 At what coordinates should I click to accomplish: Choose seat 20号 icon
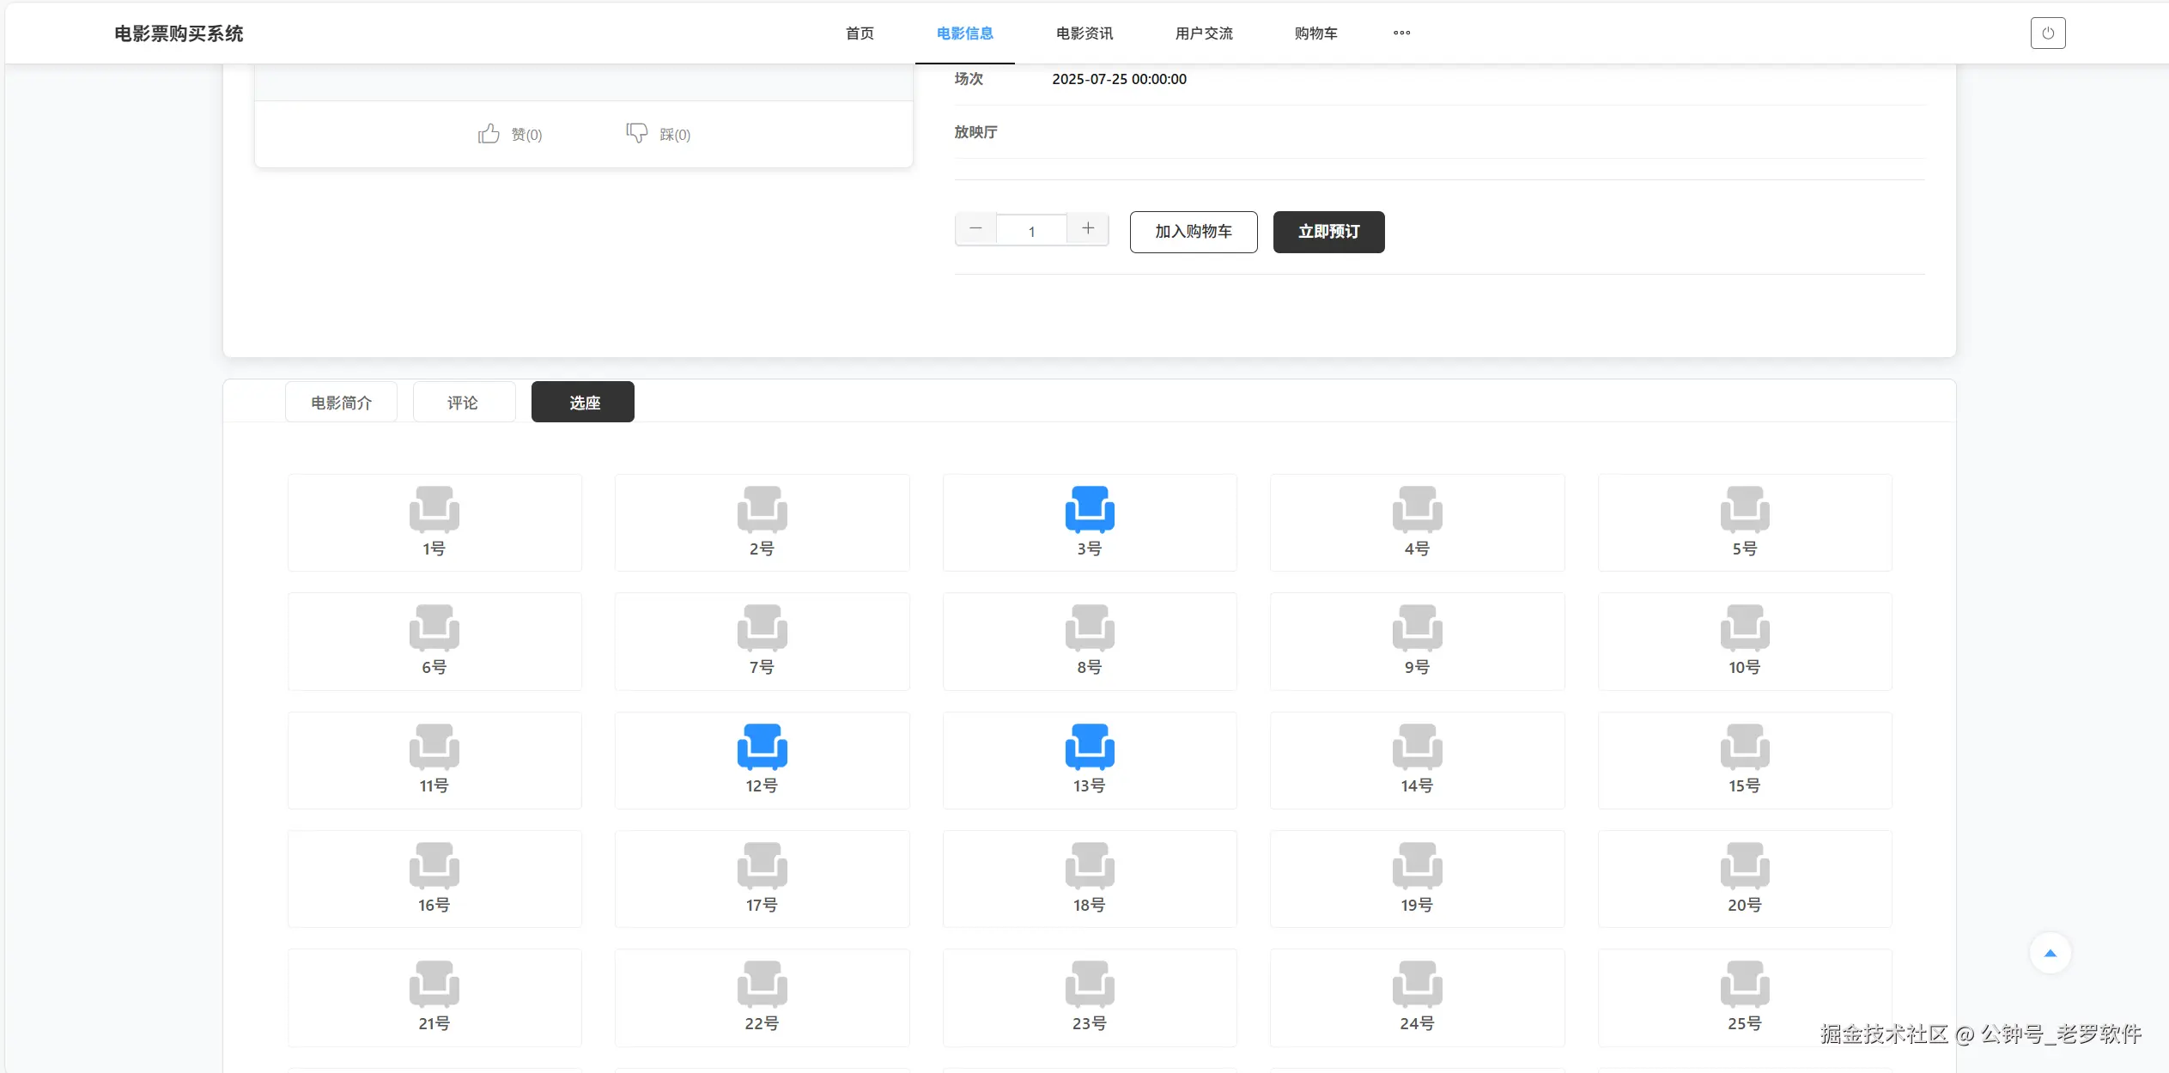coord(1744,865)
